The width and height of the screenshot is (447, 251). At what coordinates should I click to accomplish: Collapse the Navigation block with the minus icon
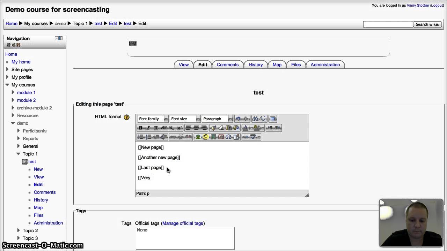coord(57,38)
